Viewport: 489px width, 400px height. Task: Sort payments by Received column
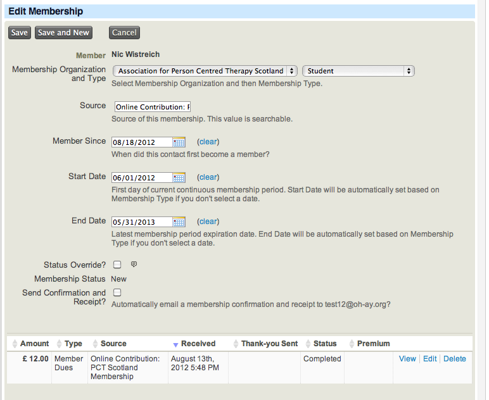point(198,344)
